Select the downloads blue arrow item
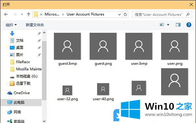This screenshot has width=196, height=123. click(12, 33)
